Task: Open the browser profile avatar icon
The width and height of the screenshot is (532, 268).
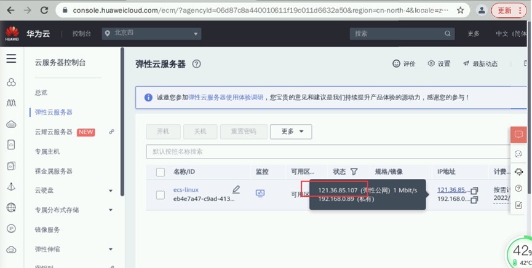Action: pos(482,10)
